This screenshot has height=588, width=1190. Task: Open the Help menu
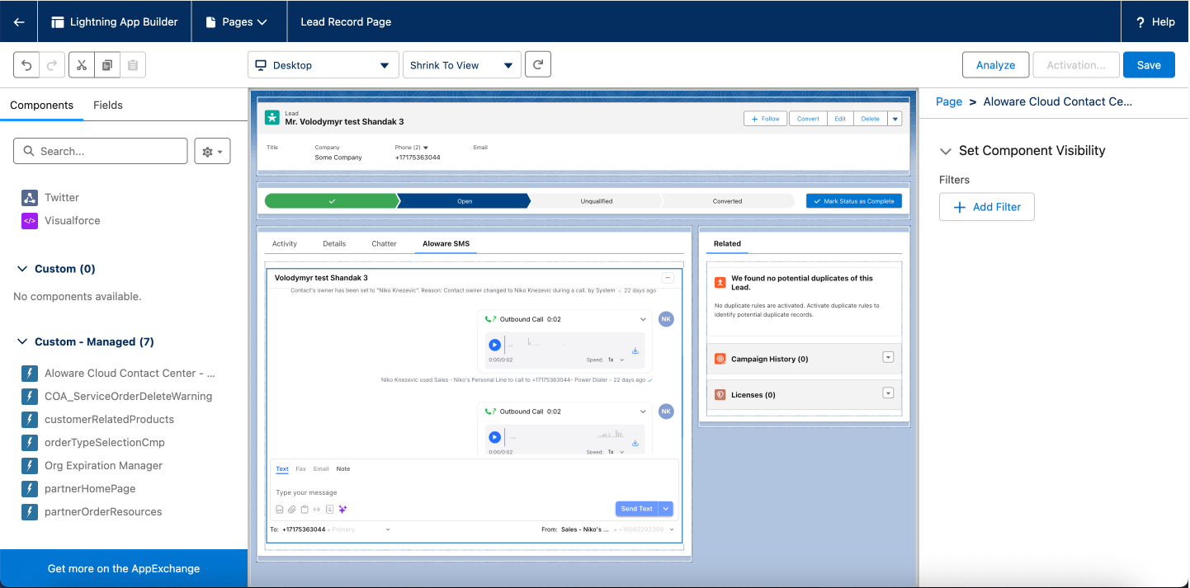pos(1155,21)
